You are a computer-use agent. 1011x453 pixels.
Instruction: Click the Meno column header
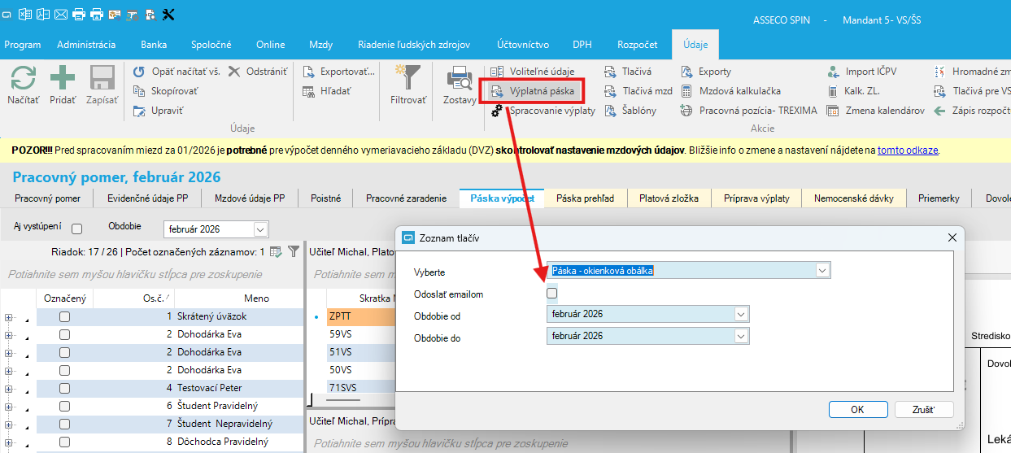click(256, 298)
